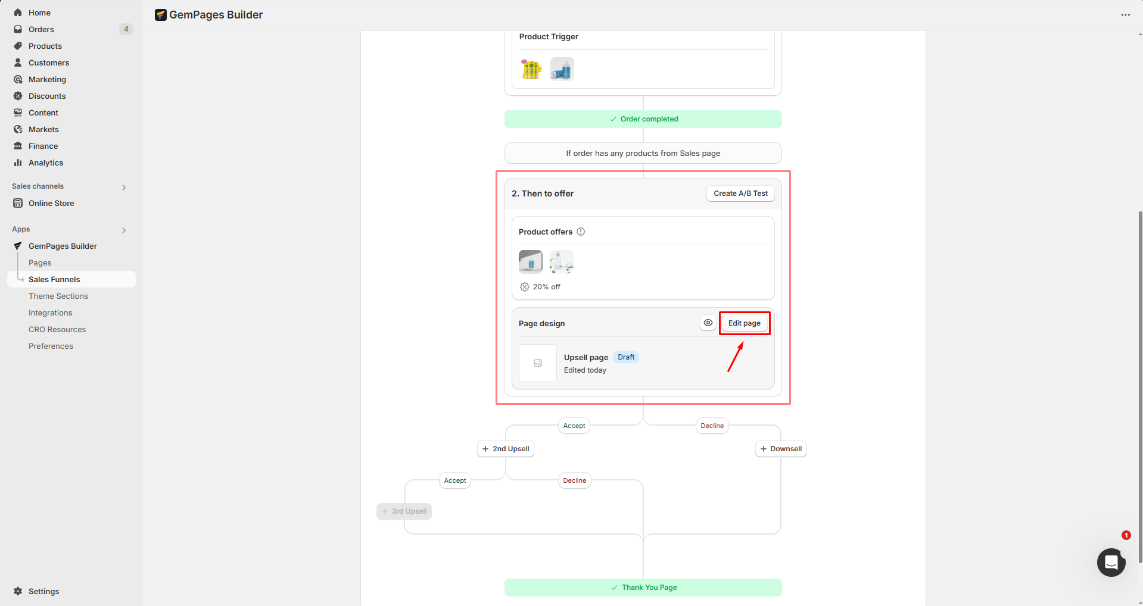Image resolution: width=1143 pixels, height=606 pixels.
Task: Click the Upsell page placeholder thumbnail
Action: 538,363
